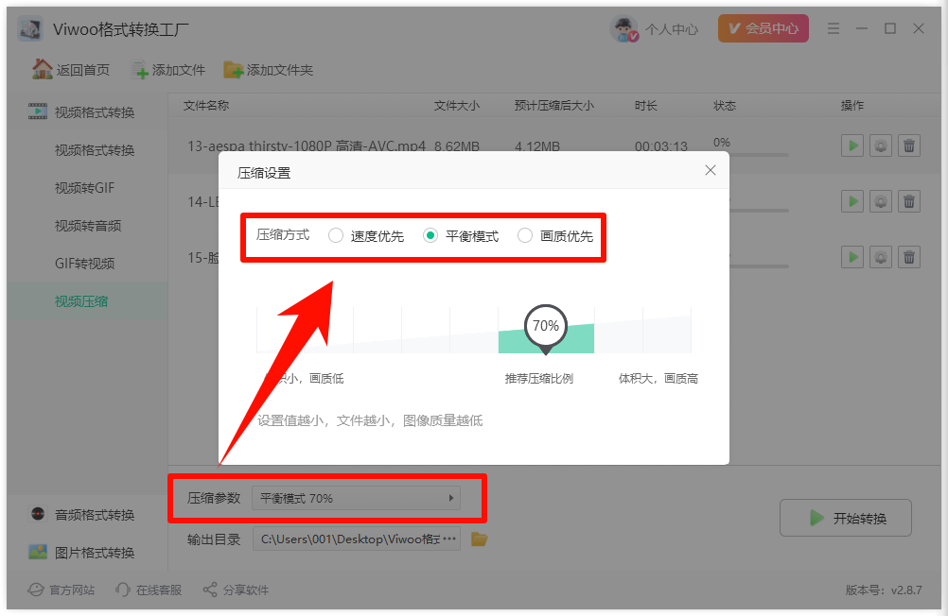Open 音频格式转换 section

click(87, 515)
